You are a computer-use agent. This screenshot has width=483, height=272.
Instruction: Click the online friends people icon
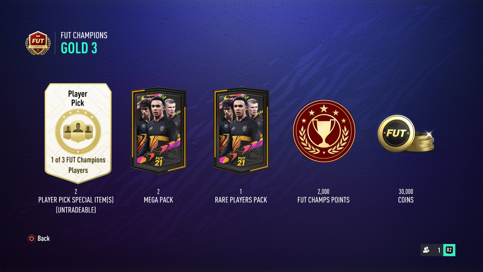click(426, 250)
